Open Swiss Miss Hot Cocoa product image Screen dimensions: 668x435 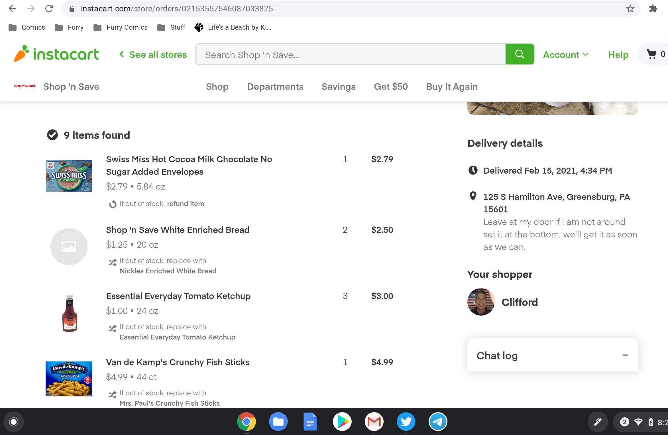click(69, 176)
